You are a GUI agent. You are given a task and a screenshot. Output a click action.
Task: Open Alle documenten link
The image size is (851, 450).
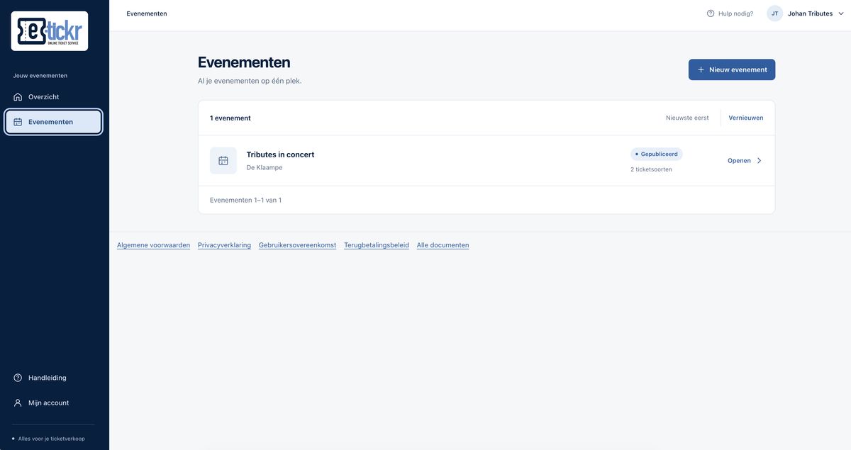tap(443, 245)
